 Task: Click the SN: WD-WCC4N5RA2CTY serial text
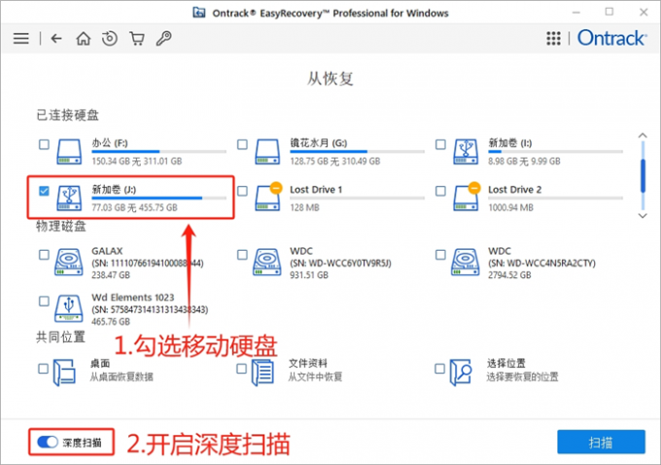[x=541, y=264]
